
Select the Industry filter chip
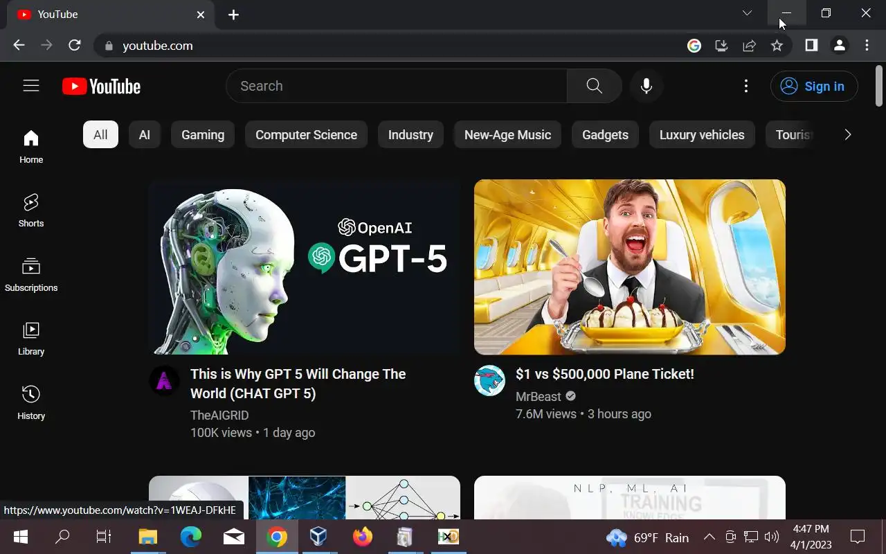click(410, 134)
